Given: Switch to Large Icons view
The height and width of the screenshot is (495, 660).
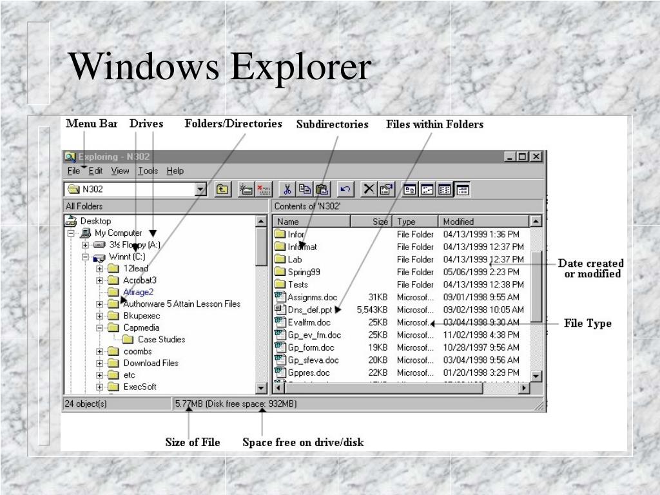Looking at the screenshot, I should (x=409, y=189).
